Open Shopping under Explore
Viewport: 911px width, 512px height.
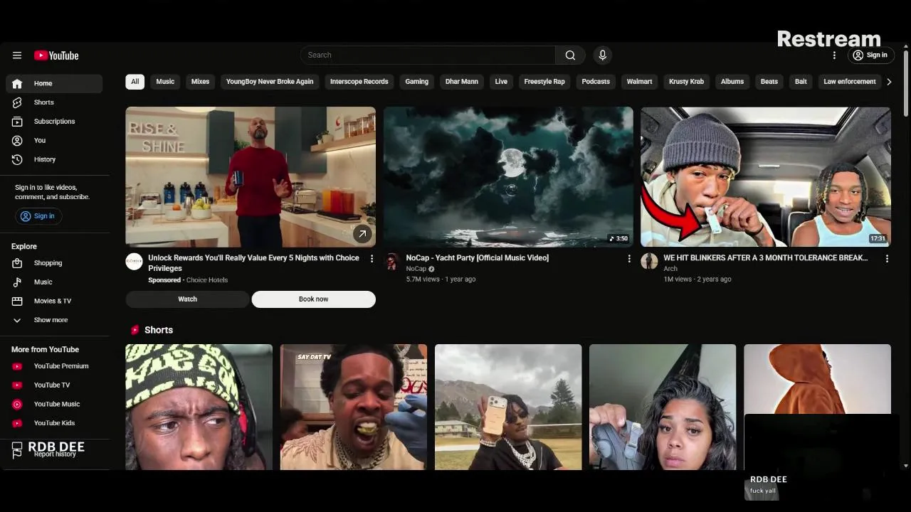click(54, 263)
